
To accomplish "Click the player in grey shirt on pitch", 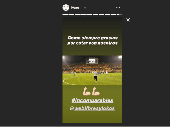I will [95, 76].
